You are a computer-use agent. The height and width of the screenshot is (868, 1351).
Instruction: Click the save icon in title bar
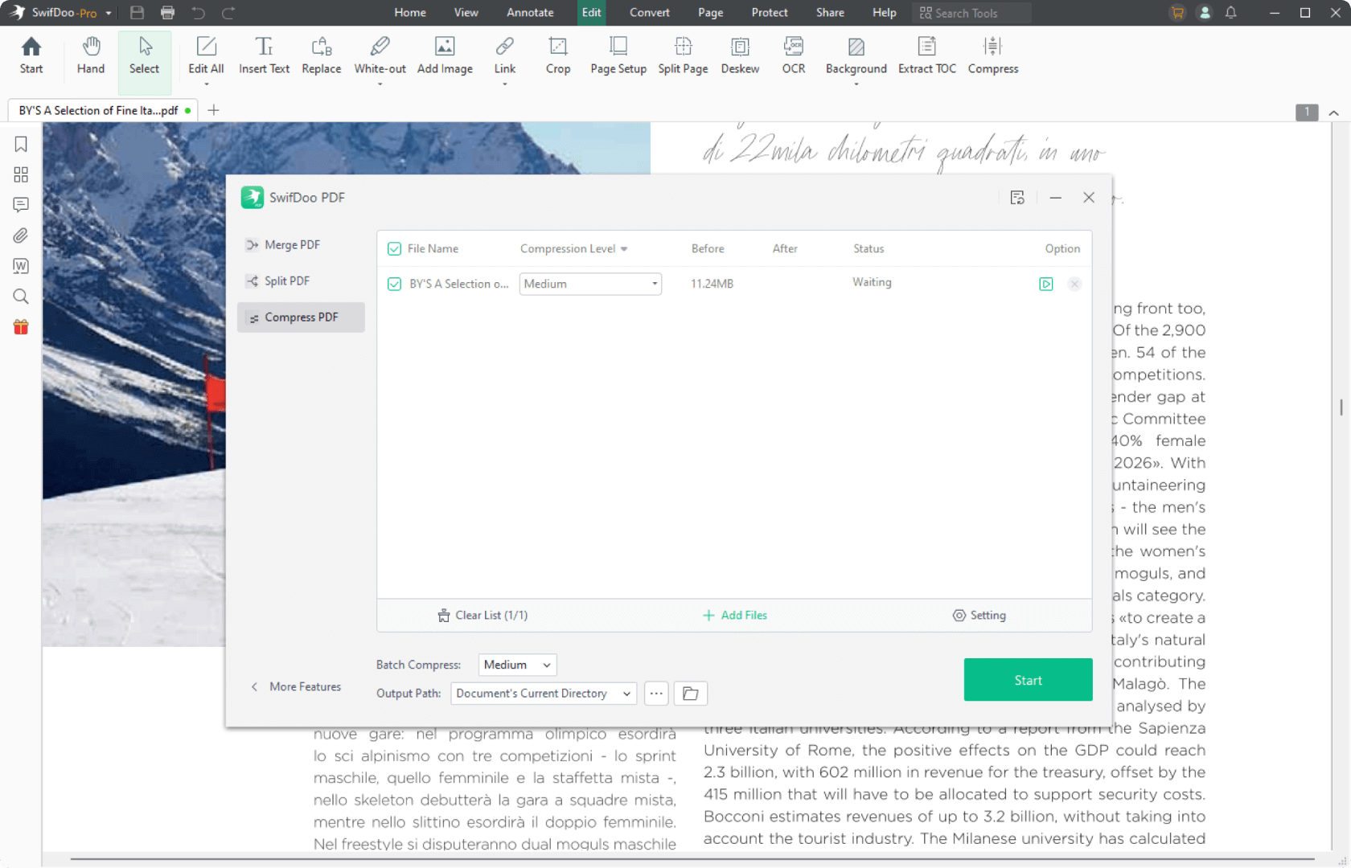click(138, 13)
